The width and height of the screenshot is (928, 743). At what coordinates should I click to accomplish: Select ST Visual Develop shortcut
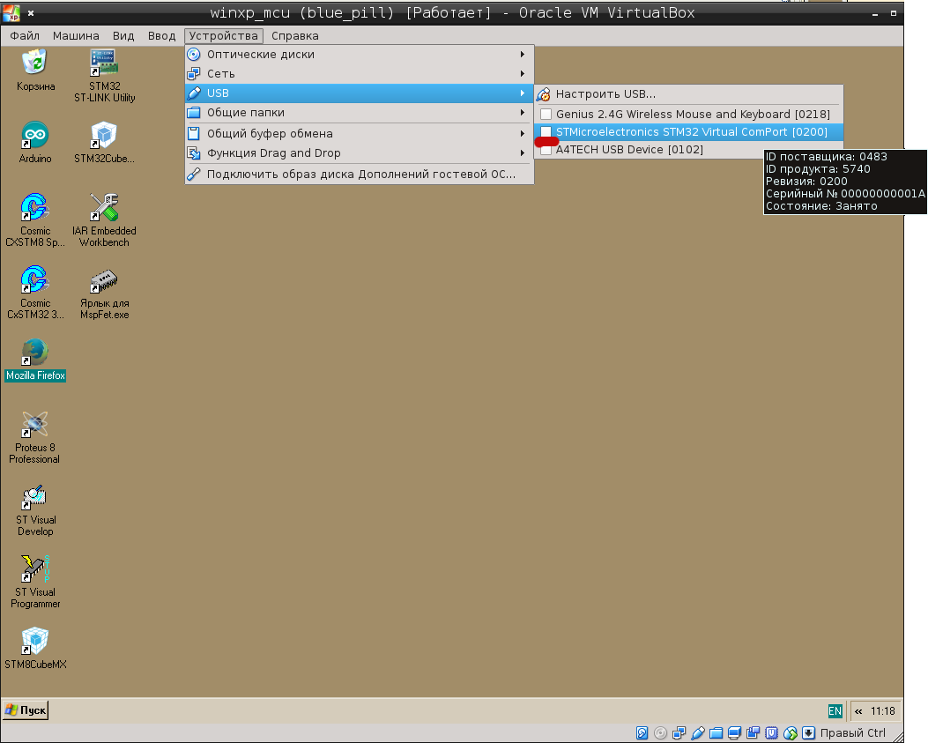(35, 509)
